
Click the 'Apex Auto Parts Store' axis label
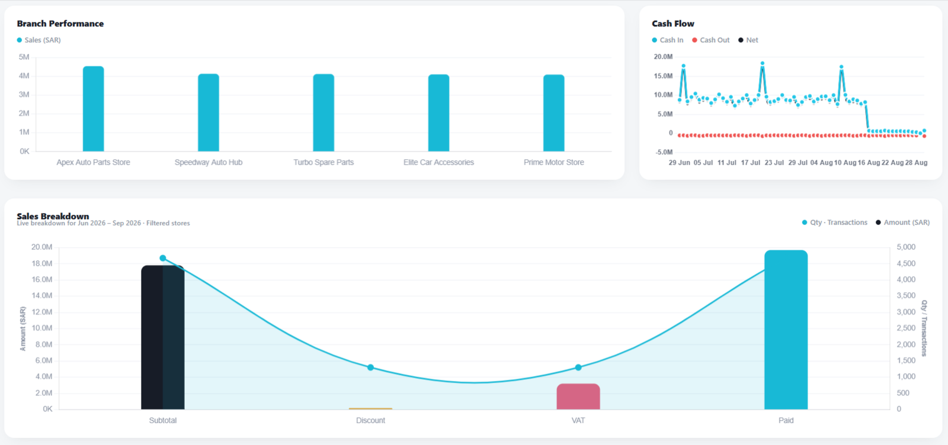tap(94, 162)
